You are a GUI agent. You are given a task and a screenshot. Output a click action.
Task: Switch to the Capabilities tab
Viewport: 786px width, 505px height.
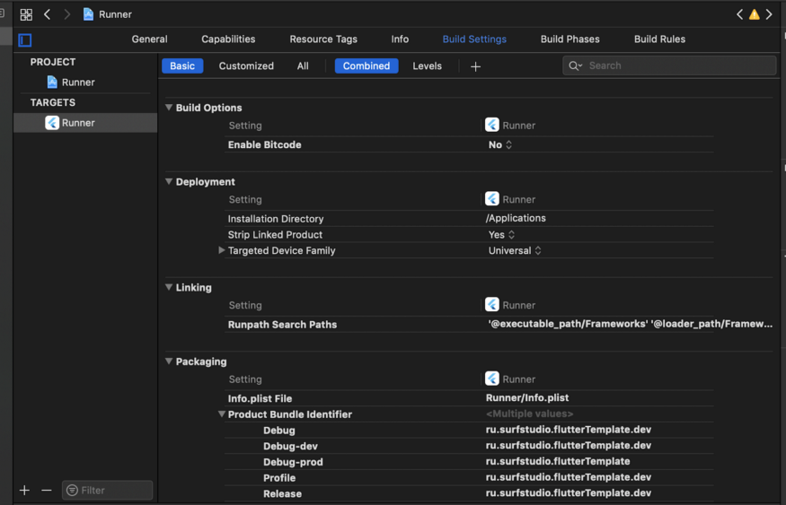[228, 39]
